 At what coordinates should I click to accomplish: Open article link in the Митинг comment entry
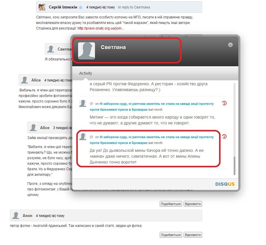[152, 107]
